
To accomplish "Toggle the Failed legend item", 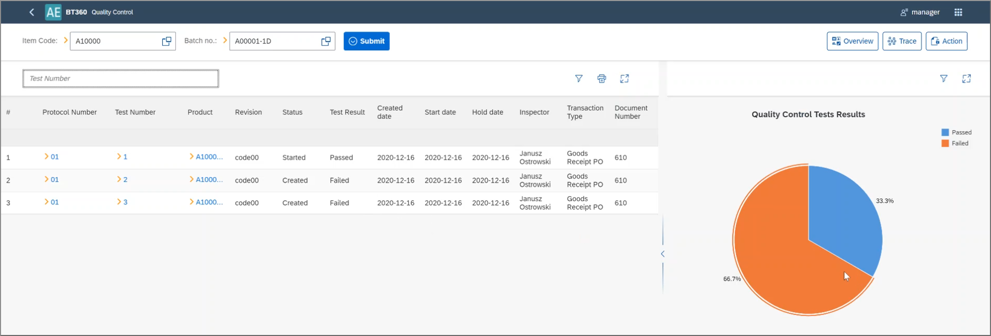I will (x=955, y=143).
